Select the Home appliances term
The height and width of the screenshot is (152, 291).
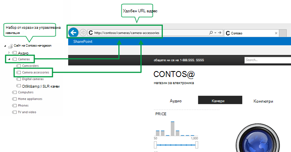pos(30,99)
